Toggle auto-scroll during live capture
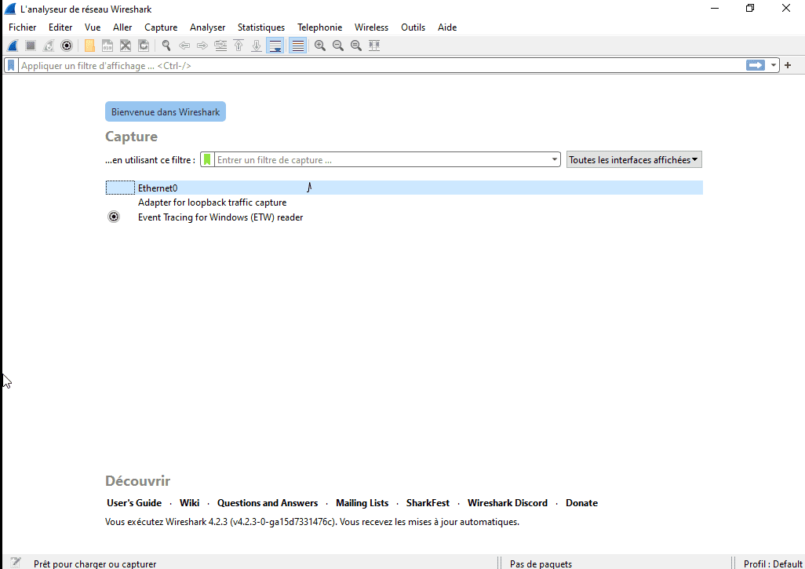Screen dimensions: 805x569 (x=275, y=46)
